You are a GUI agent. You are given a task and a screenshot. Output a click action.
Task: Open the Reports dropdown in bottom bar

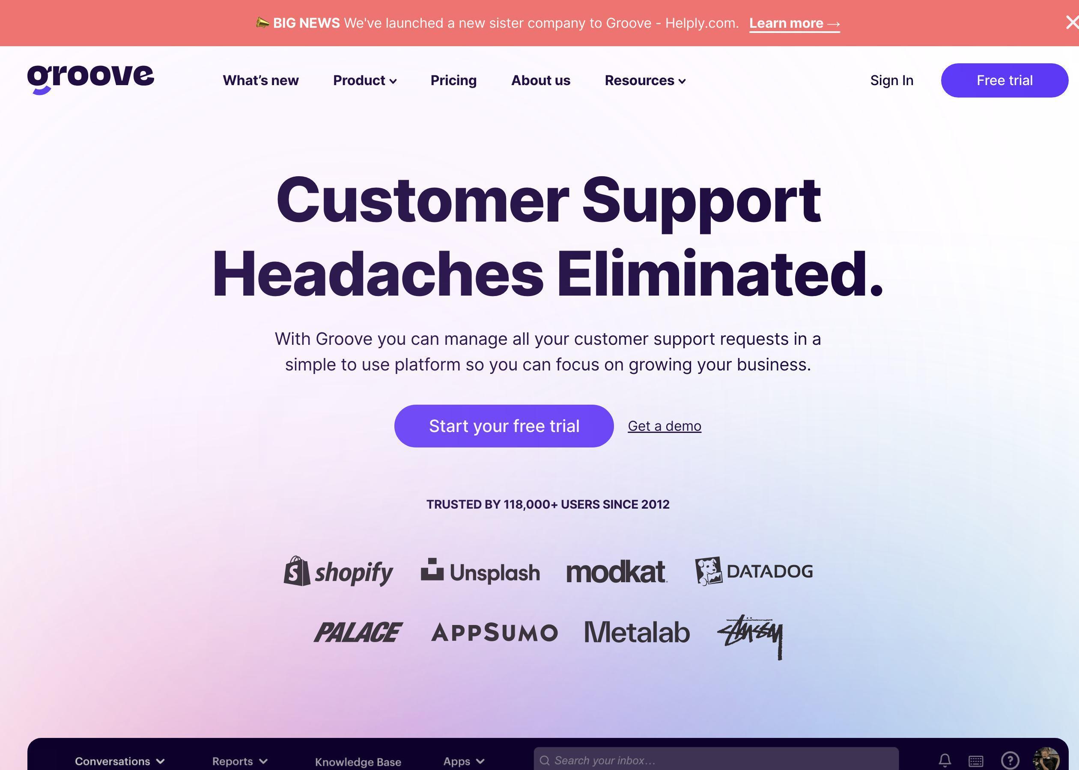(x=239, y=761)
